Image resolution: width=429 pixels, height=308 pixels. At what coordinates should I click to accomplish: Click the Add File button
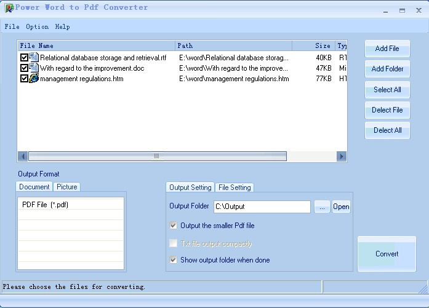coord(387,49)
